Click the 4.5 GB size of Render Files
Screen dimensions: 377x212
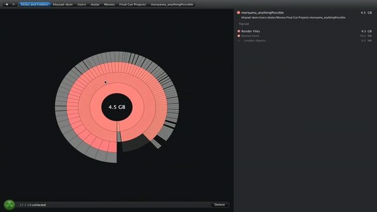tap(366, 31)
